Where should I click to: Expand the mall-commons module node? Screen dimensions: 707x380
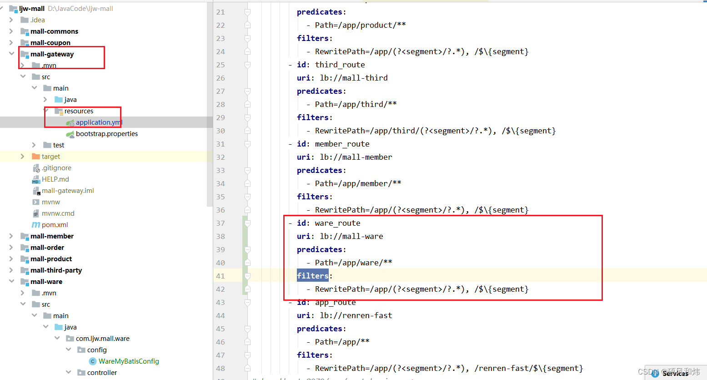click(11, 31)
